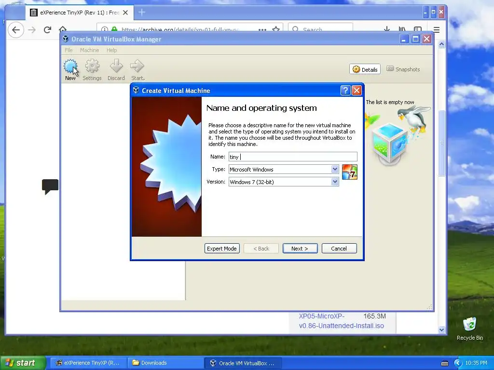
Task: Open the Firefox hamburger menu
Action: coord(436,30)
